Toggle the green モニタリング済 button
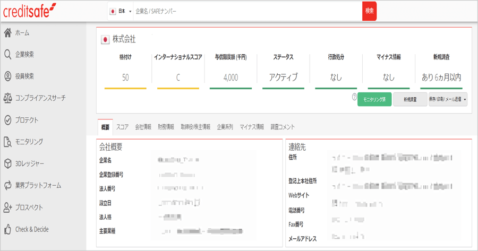 tap(374, 99)
